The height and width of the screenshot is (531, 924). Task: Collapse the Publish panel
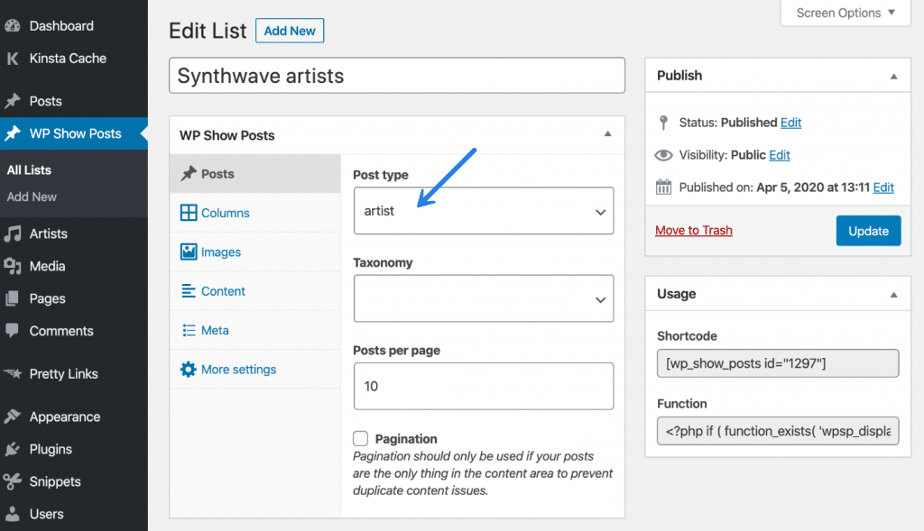point(894,76)
